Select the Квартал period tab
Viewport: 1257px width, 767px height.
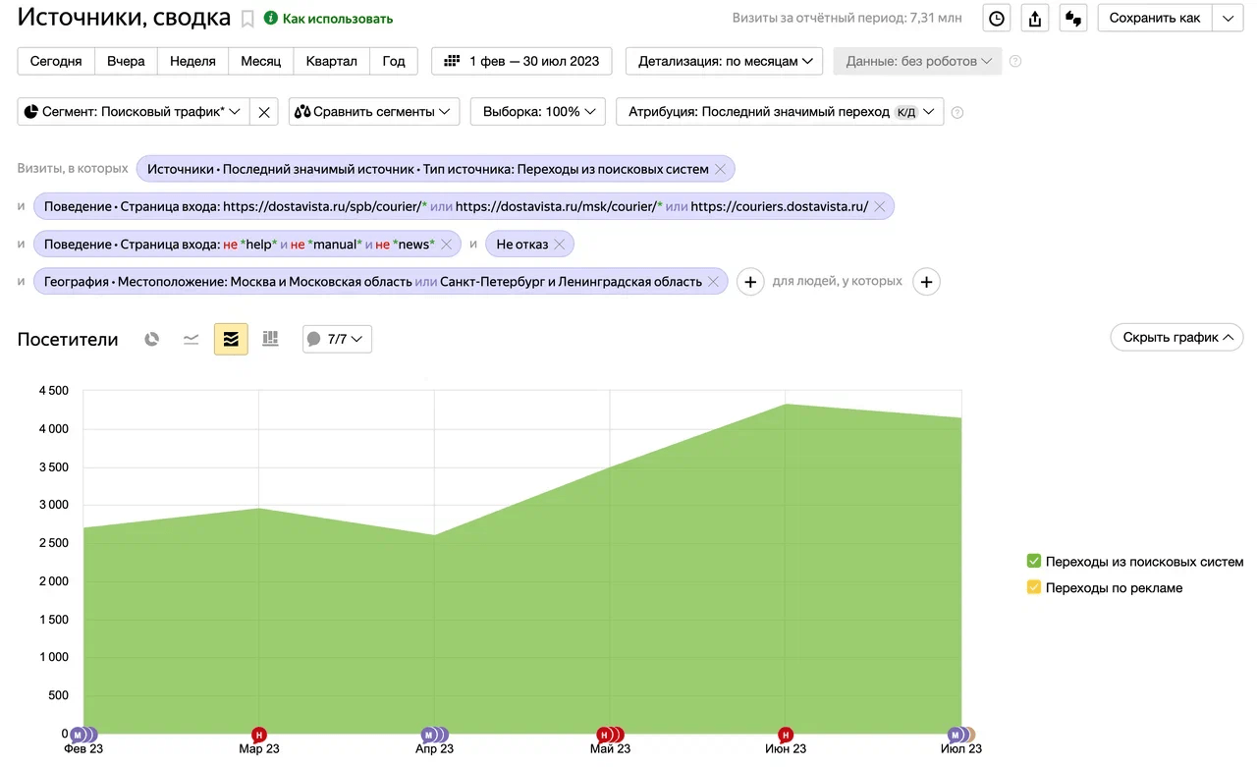coord(332,61)
